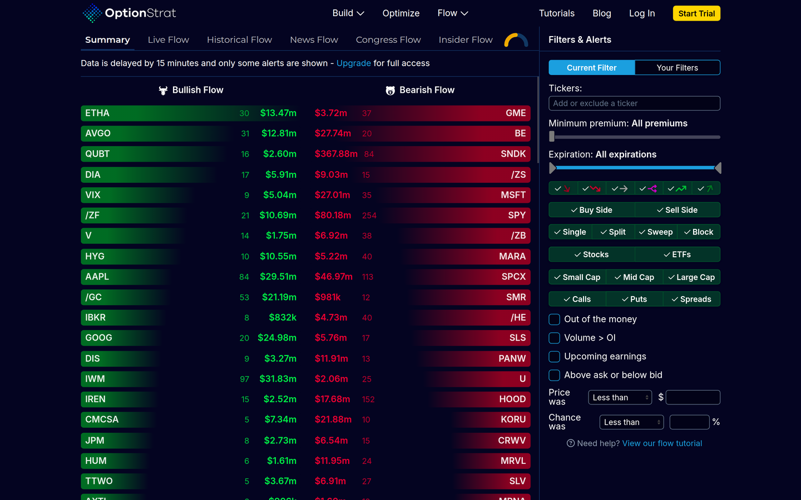Click the Upgrade link

(x=354, y=63)
